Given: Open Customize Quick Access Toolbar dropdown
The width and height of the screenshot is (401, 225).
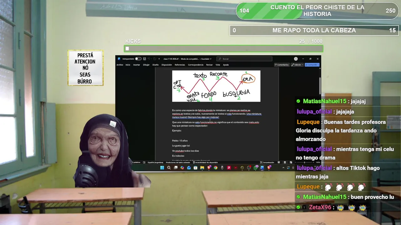Looking at the screenshot, I should pyautogui.click(x=159, y=59).
